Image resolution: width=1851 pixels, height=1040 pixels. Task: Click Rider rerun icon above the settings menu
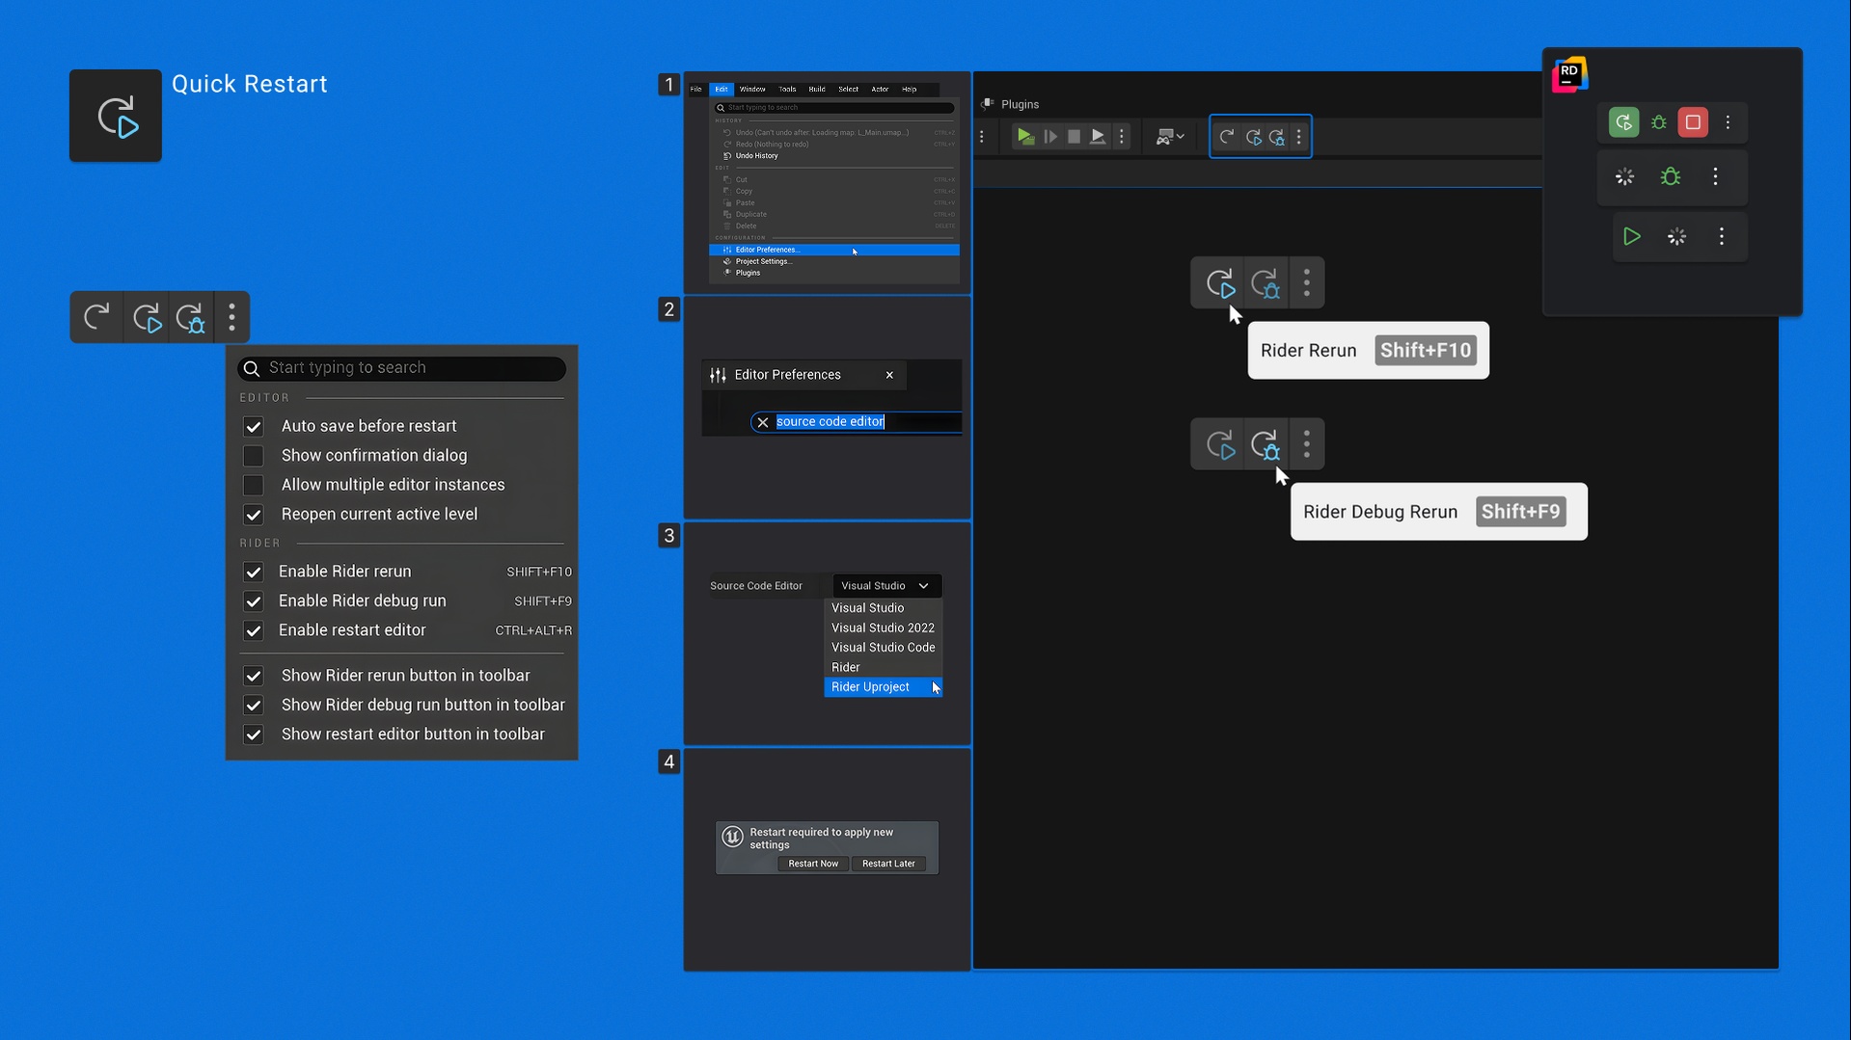click(x=148, y=318)
